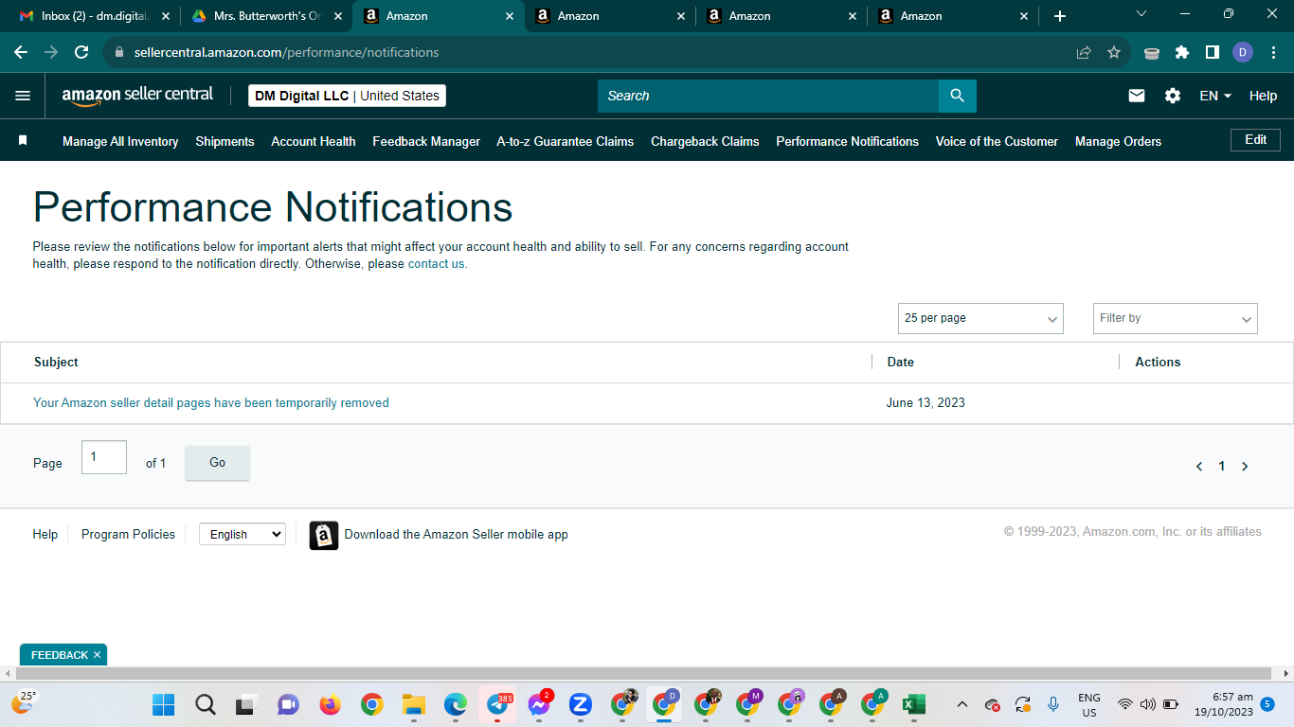Click the search magnifier button

957,96
